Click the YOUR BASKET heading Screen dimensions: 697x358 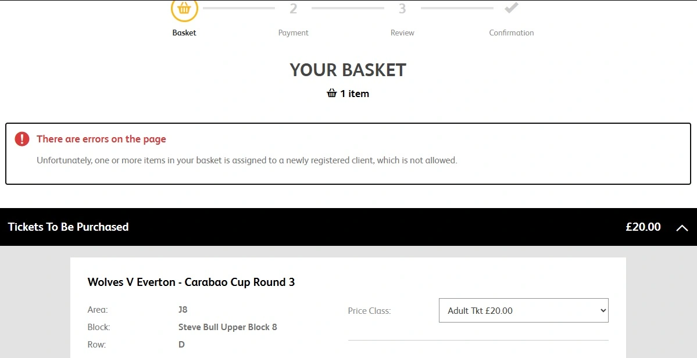[x=348, y=70]
